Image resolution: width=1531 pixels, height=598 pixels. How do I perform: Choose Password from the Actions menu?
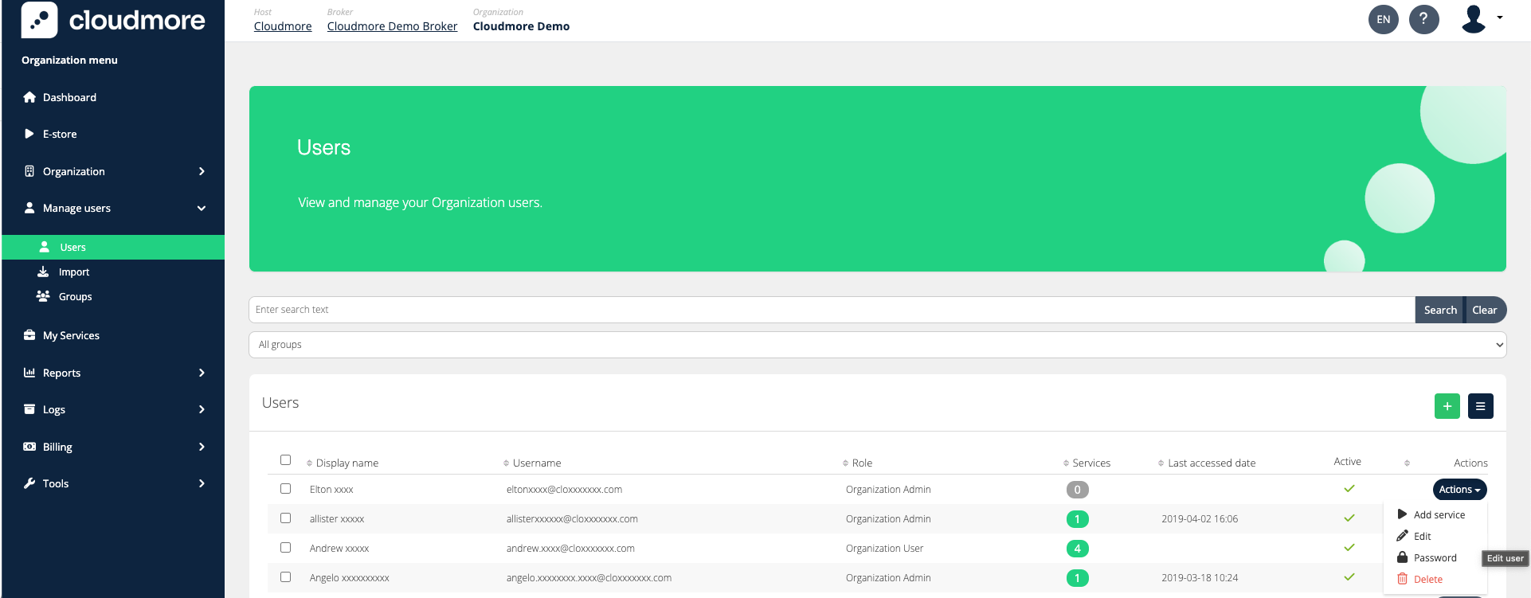1435,558
